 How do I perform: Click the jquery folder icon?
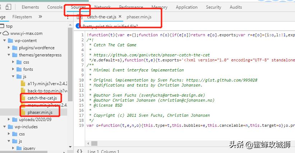click(19, 148)
